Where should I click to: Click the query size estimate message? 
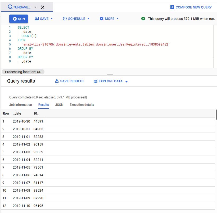[x=181, y=19]
